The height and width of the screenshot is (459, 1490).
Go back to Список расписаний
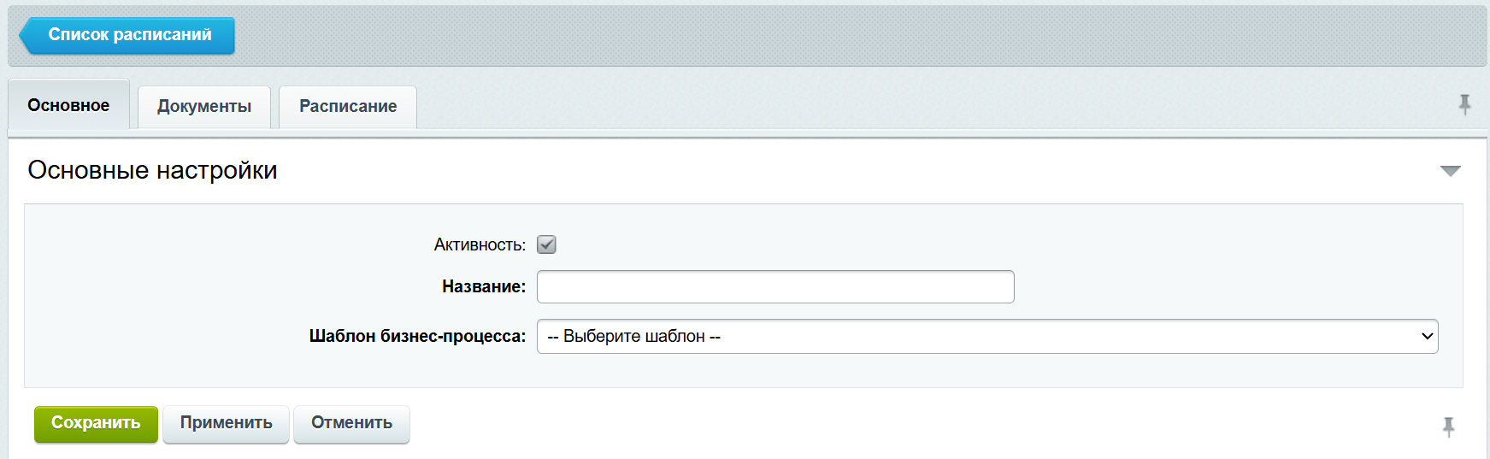(x=127, y=35)
